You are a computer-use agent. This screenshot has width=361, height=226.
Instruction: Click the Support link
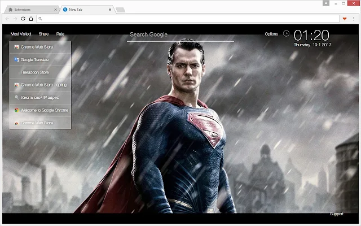coord(336,214)
